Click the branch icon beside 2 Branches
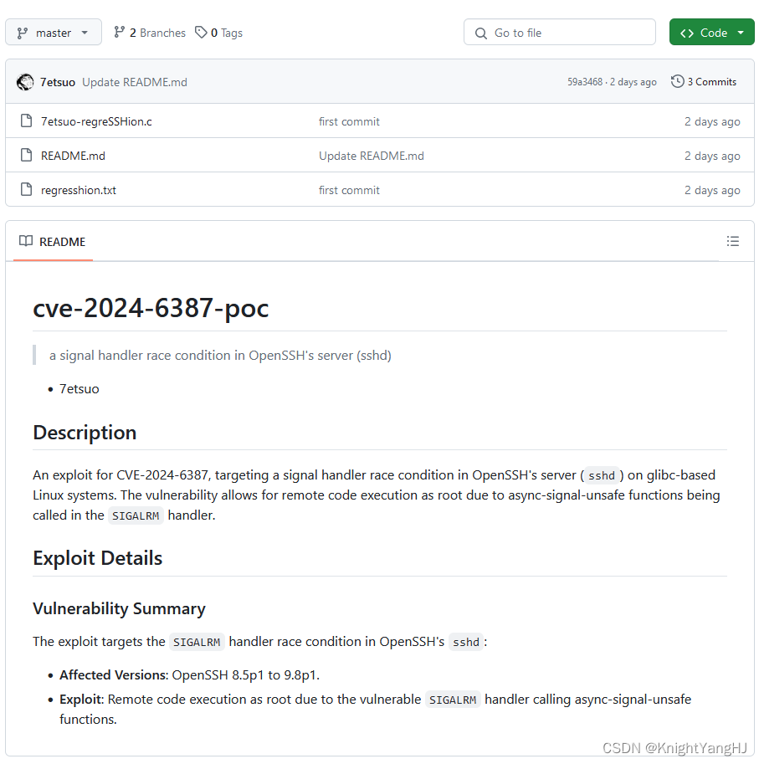The image size is (759, 764). 119,32
